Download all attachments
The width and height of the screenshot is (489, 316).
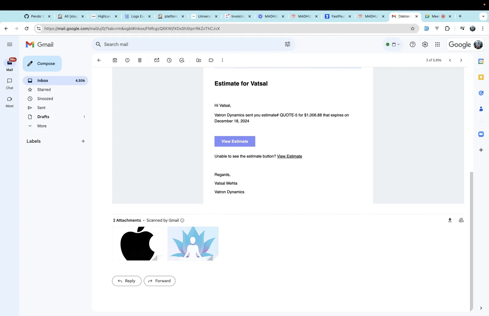[450, 220]
